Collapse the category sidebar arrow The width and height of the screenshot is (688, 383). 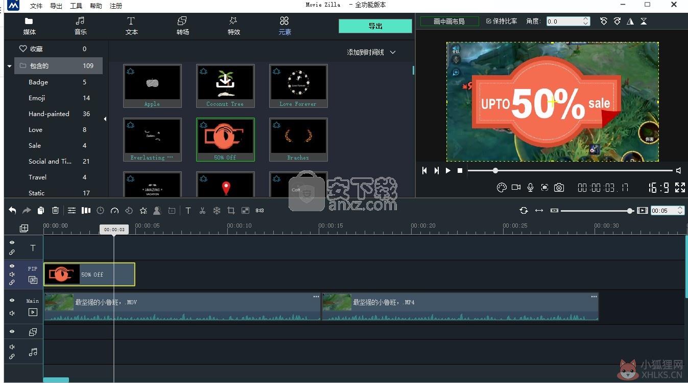click(105, 119)
